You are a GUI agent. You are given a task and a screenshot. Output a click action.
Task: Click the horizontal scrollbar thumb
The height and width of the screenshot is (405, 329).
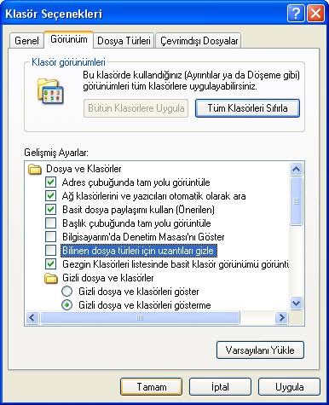140,317
